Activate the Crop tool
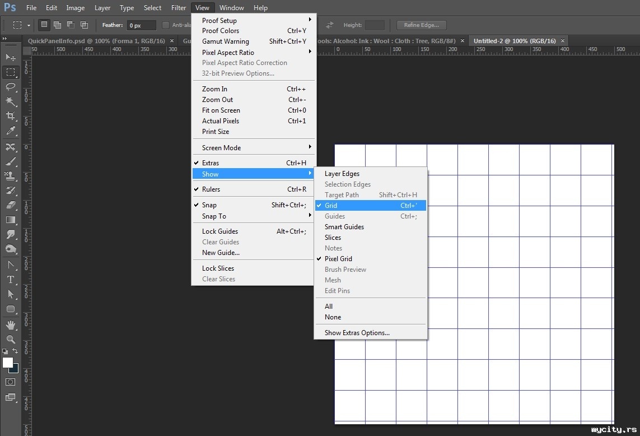 [11, 116]
